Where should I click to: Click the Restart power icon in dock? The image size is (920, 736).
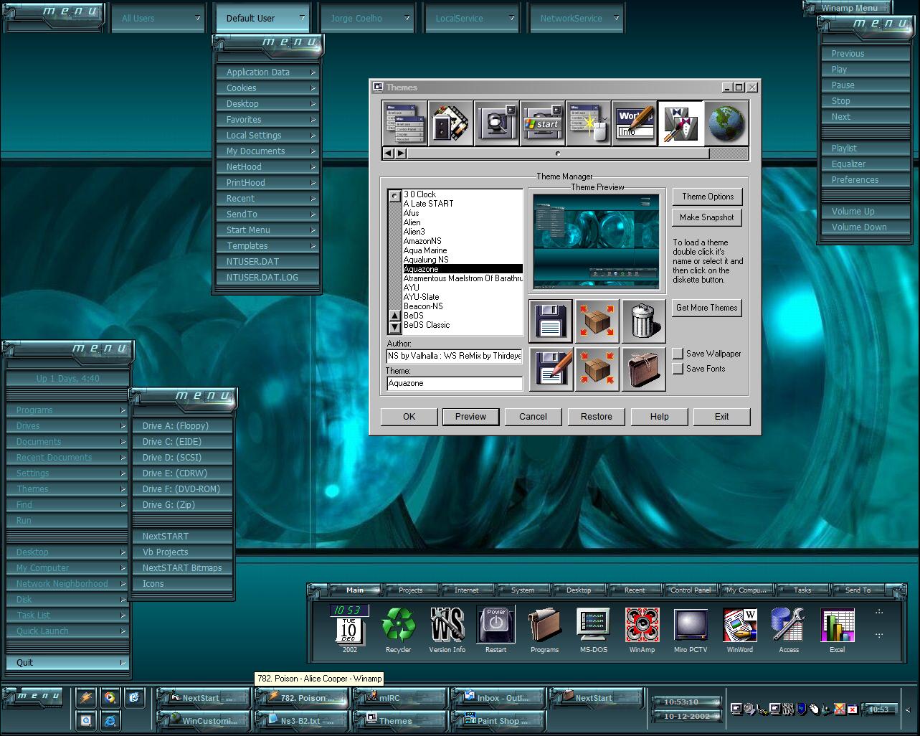pyautogui.click(x=495, y=629)
